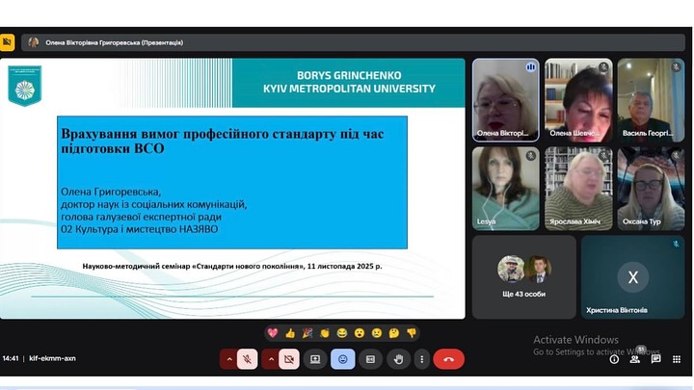Click the share screen icon
The image size is (694, 390).
click(x=315, y=358)
